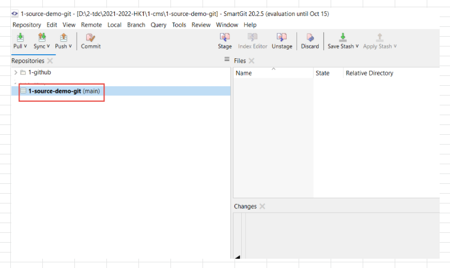Open the Query menu
Viewport: 450px width, 268px height.
click(159, 25)
